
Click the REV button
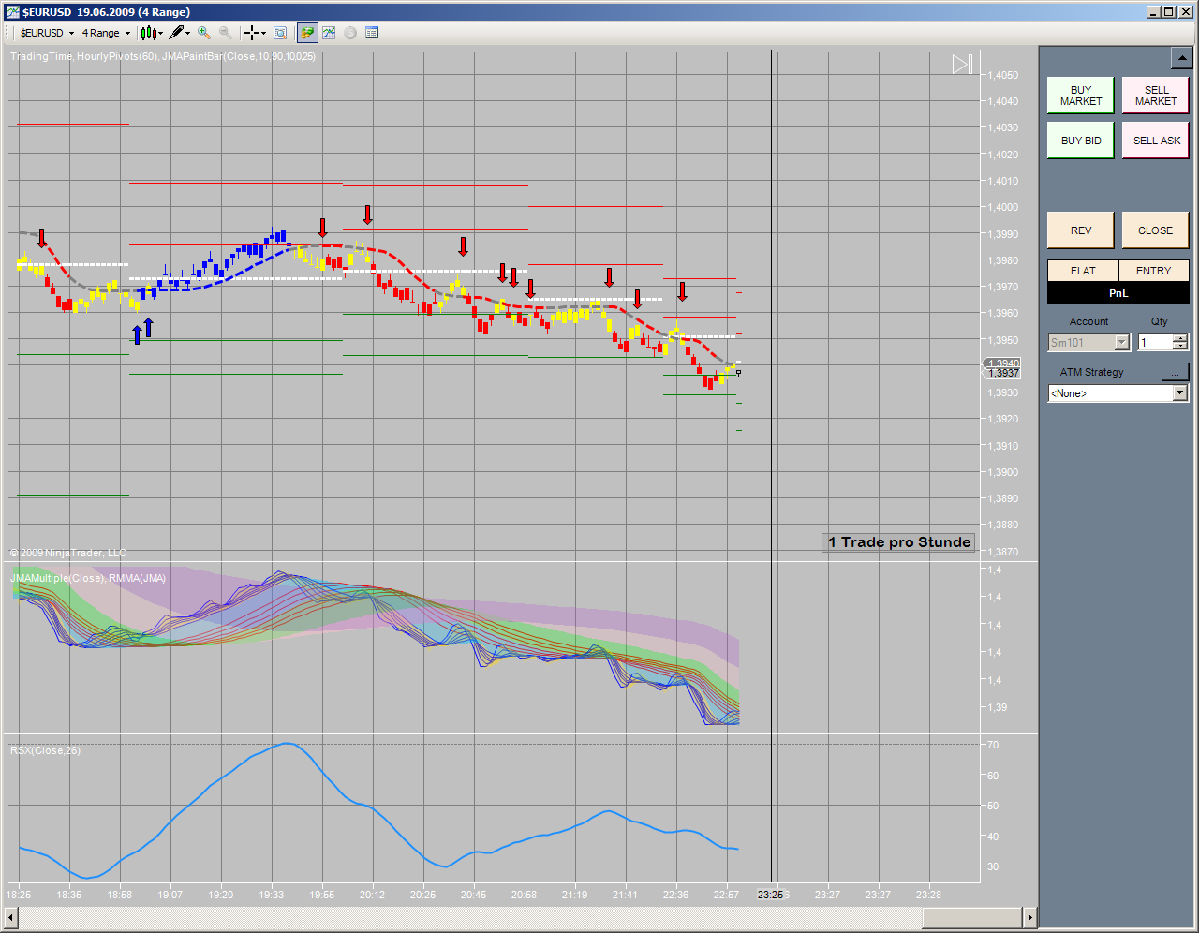click(1081, 230)
